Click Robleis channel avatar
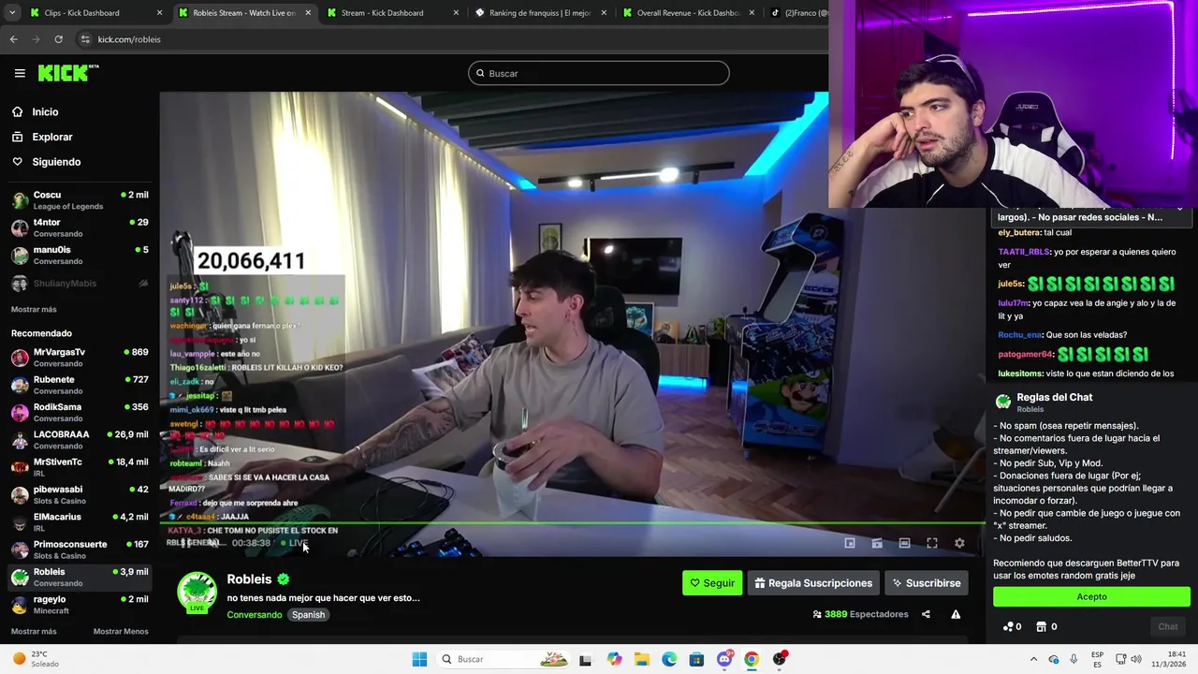 tap(197, 593)
